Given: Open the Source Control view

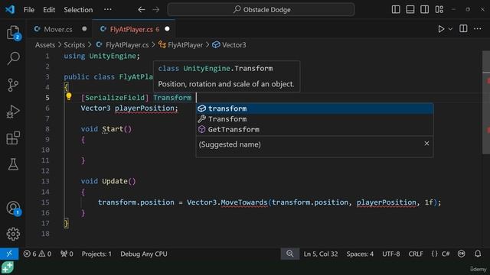Looking at the screenshot, I should coord(13,85).
